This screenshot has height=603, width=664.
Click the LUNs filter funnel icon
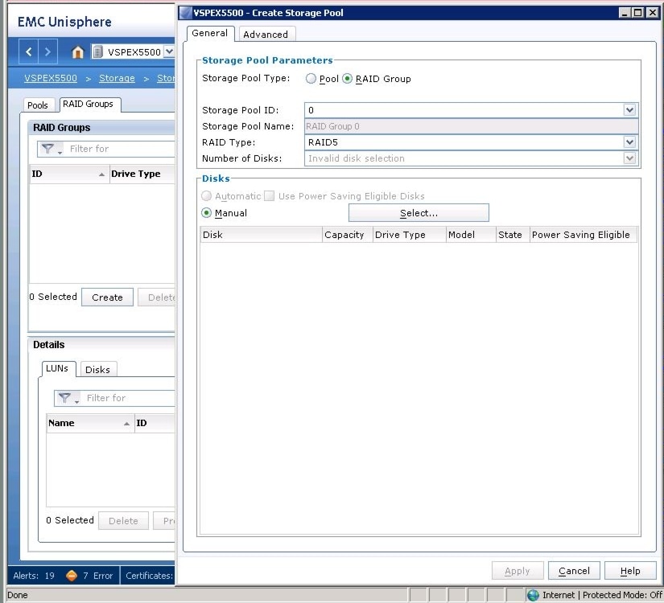pyautogui.click(x=66, y=398)
